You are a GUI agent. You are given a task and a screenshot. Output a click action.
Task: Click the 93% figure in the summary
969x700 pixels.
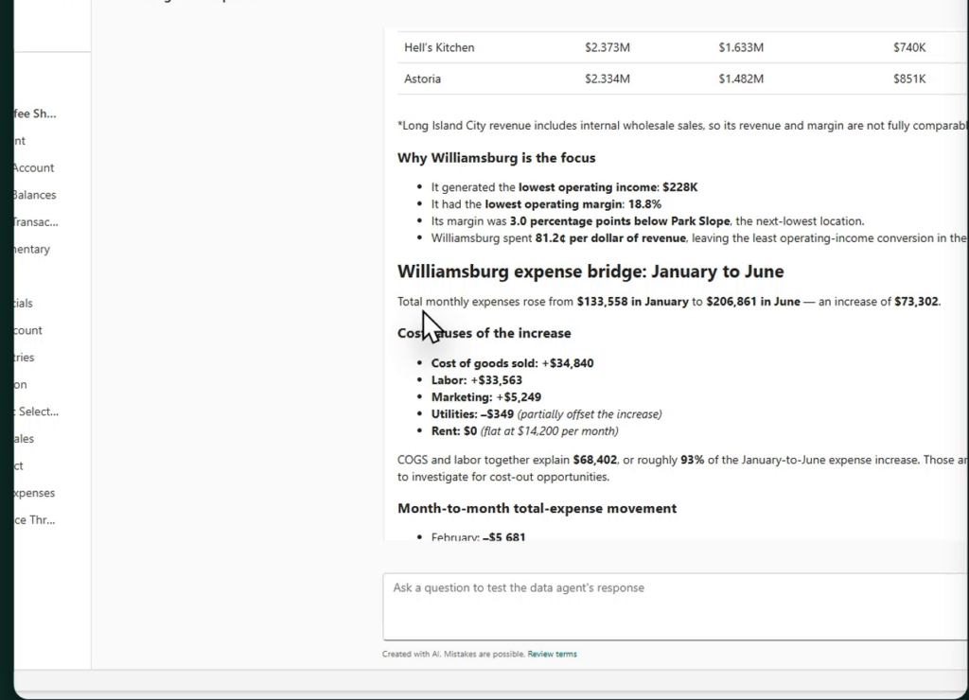[693, 460]
